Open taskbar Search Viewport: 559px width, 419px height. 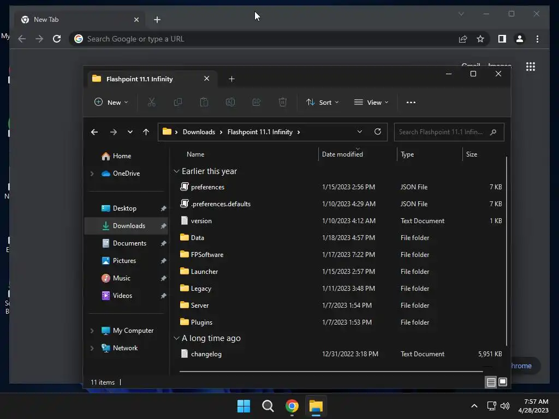coord(267,406)
